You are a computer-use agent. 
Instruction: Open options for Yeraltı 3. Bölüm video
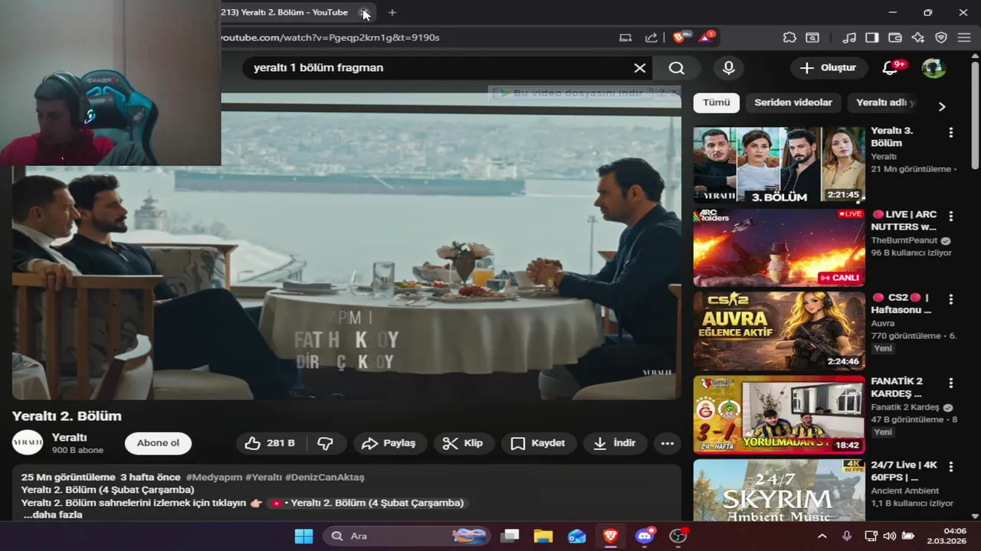[950, 132]
